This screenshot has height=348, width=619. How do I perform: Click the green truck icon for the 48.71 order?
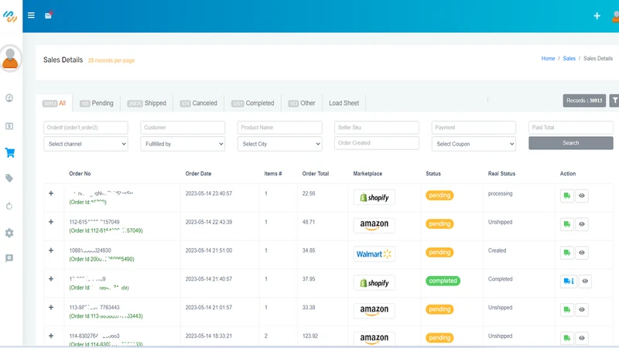567,224
